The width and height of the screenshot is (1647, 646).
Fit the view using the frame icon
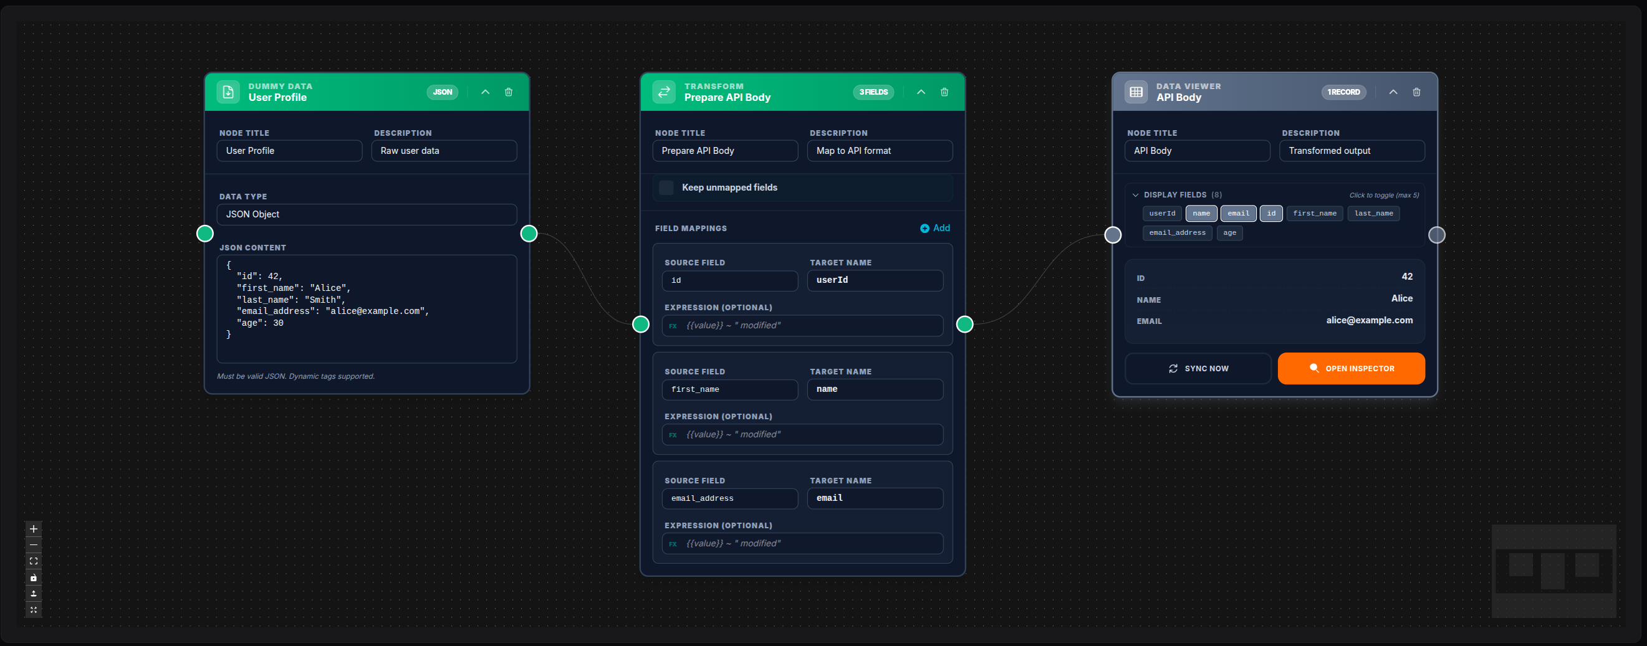coord(33,561)
